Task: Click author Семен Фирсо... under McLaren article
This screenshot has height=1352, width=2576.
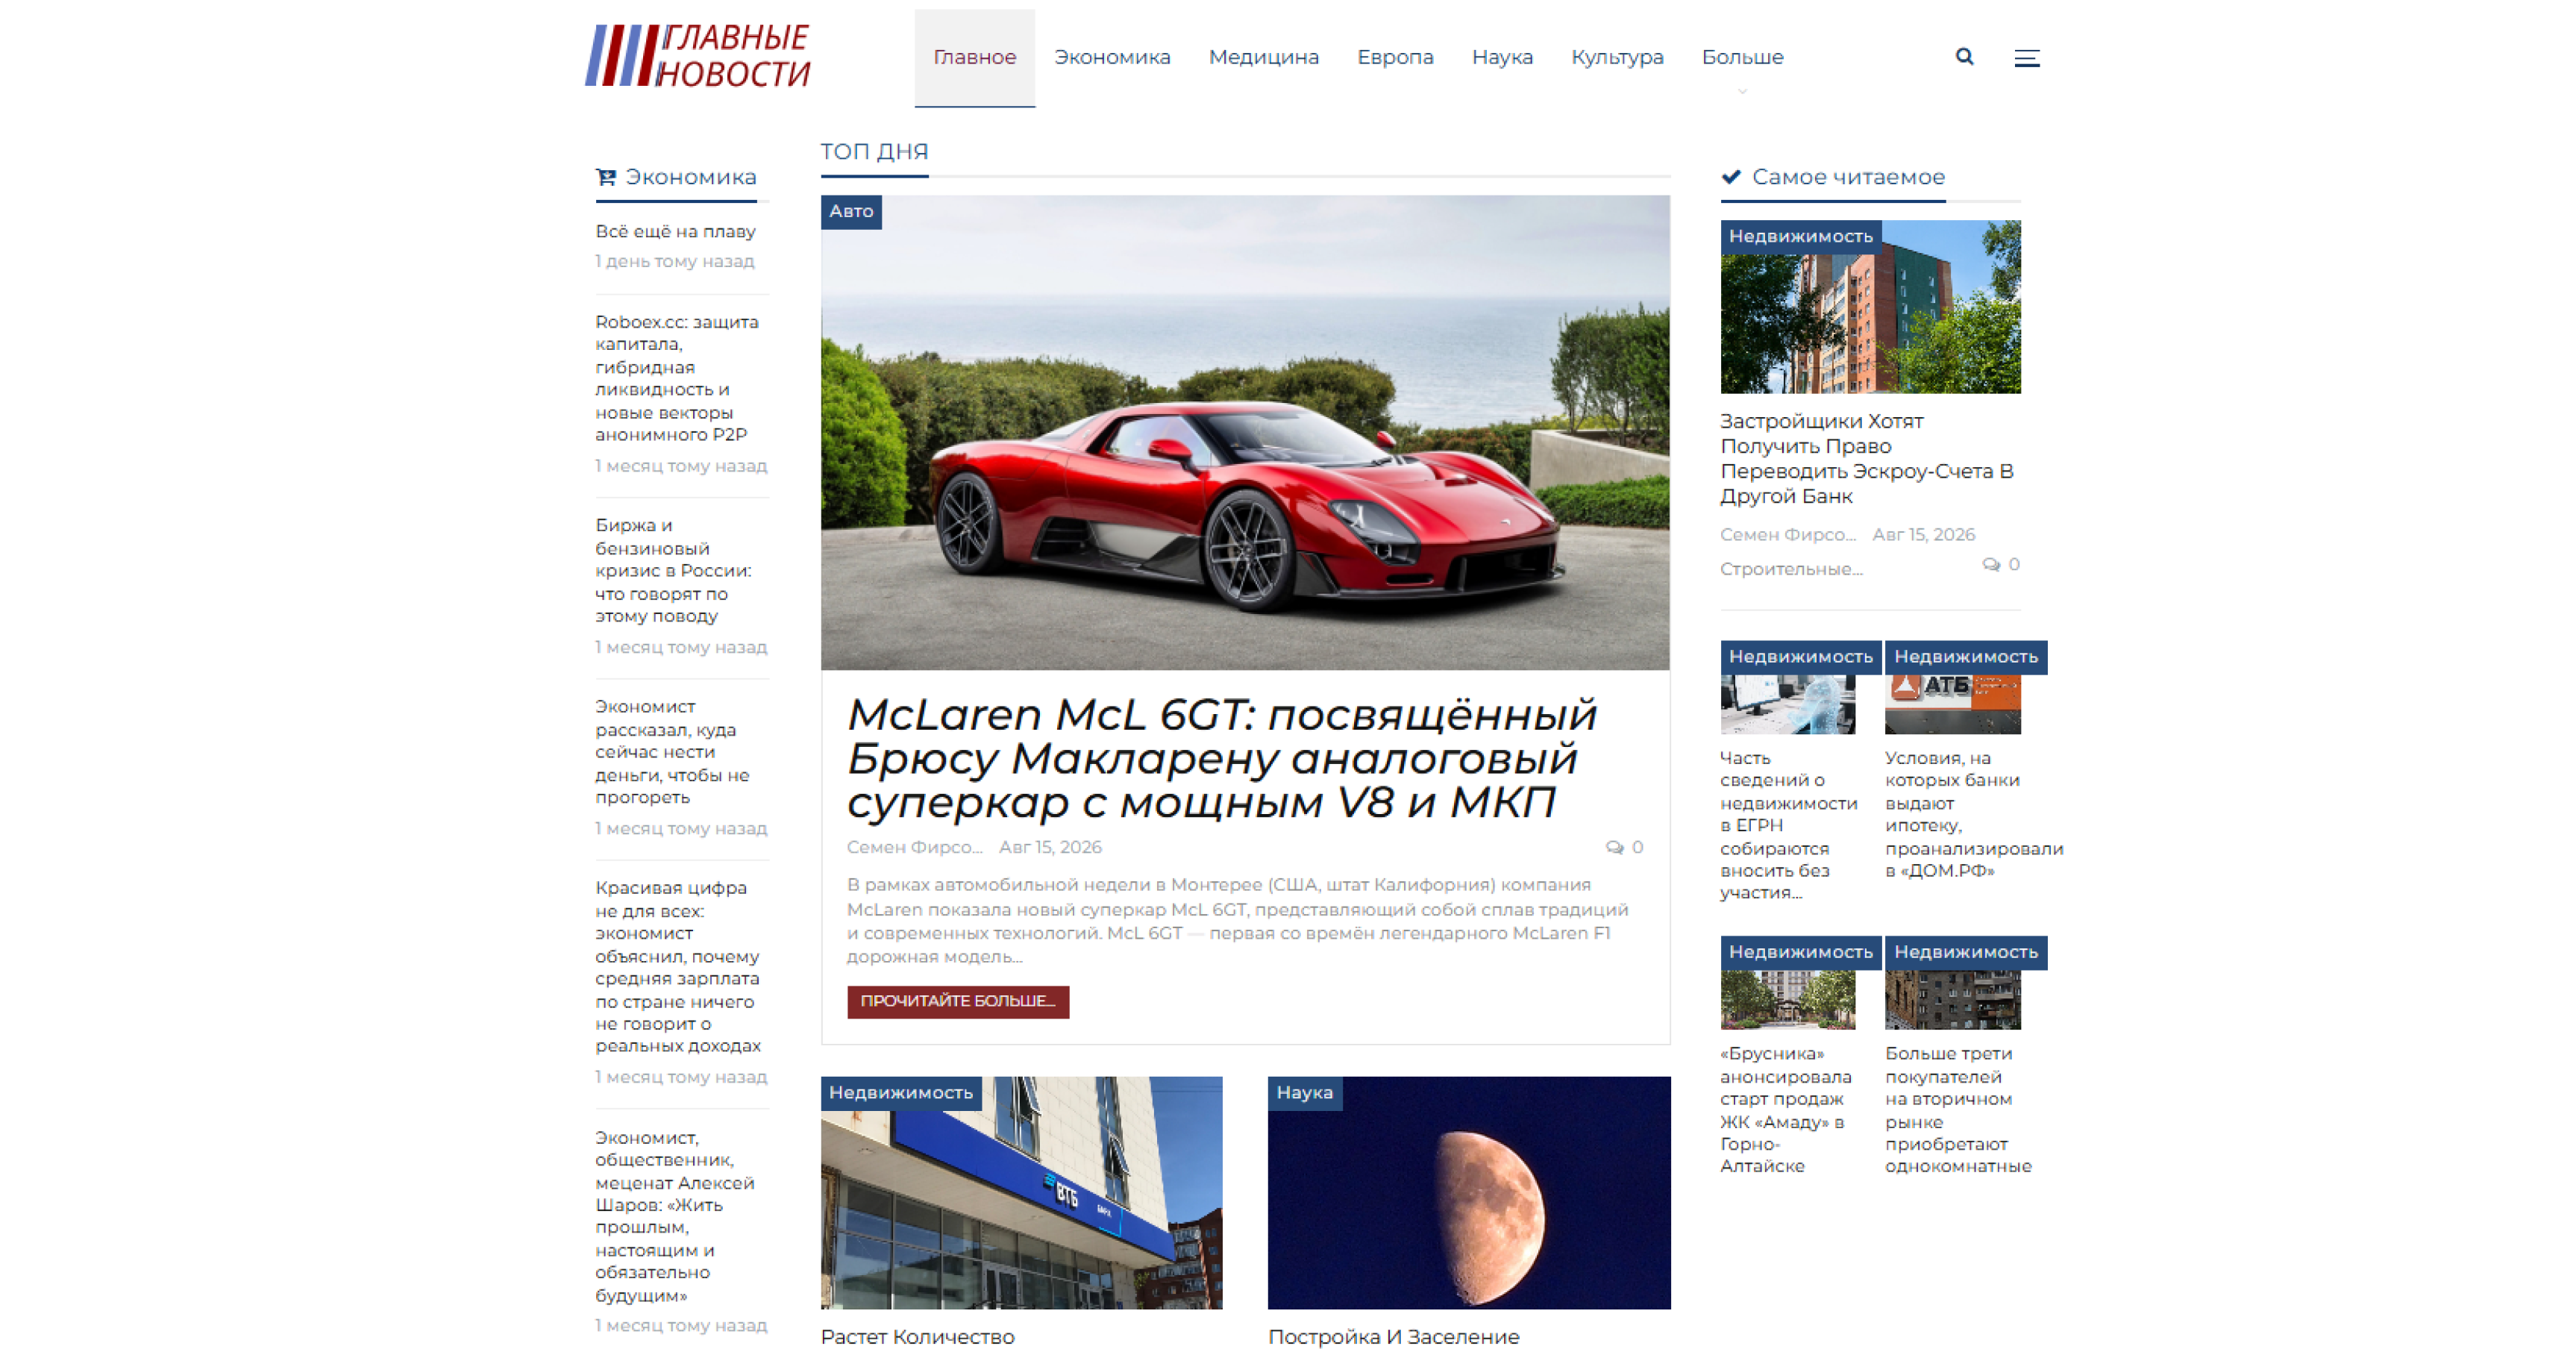Action: click(x=914, y=847)
